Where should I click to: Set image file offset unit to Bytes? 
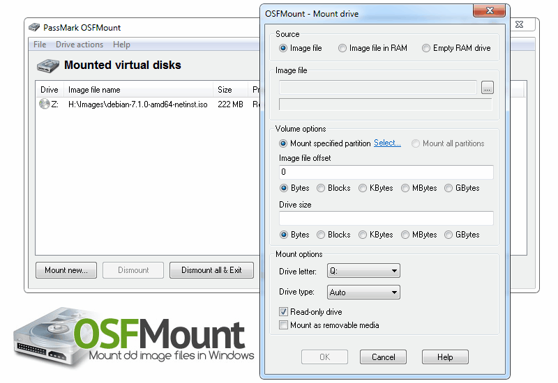(294, 188)
